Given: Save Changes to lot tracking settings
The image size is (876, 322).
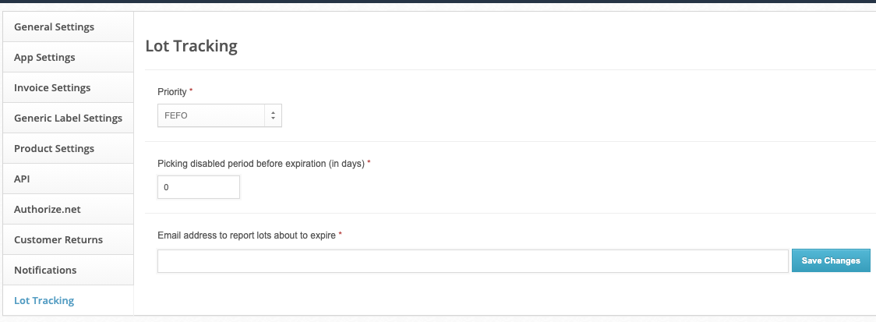Looking at the screenshot, I should click(831, 260).
